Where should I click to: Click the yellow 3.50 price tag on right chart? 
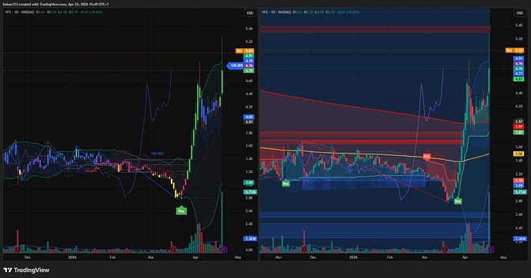point(519,154)
